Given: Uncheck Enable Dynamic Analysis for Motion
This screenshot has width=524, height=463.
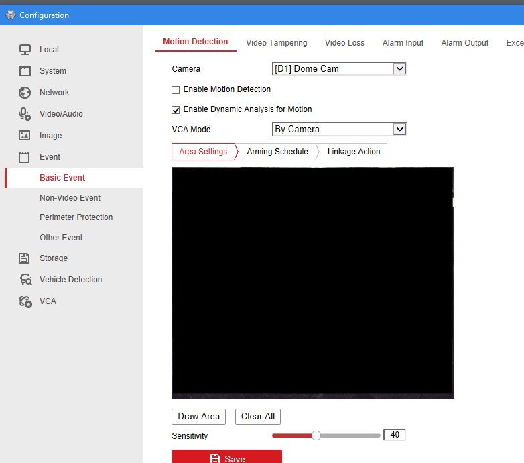Looking at the screenshot, I should pos(176,109).
